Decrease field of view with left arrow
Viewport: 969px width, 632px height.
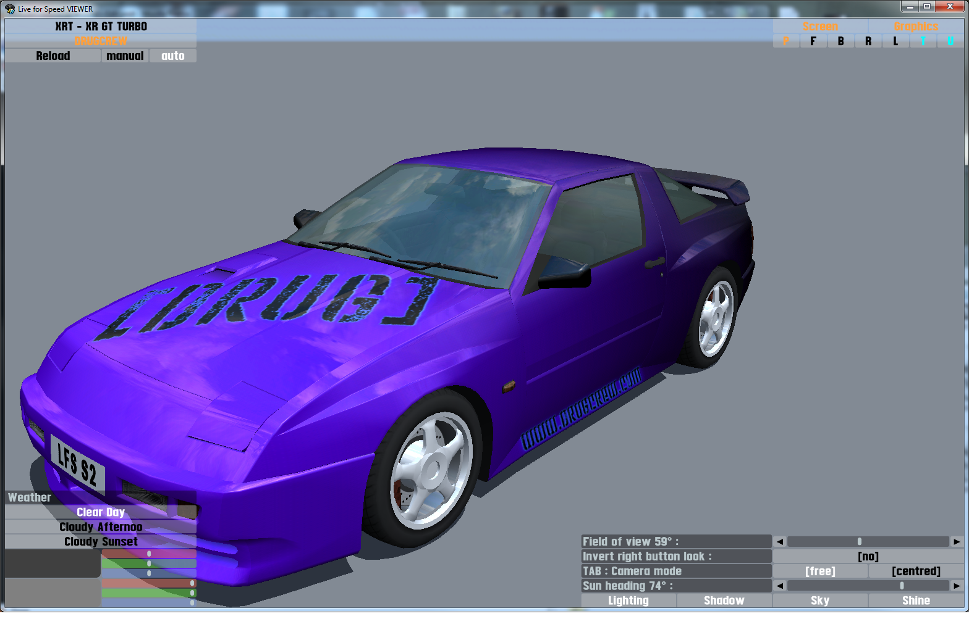pos(780,542)
